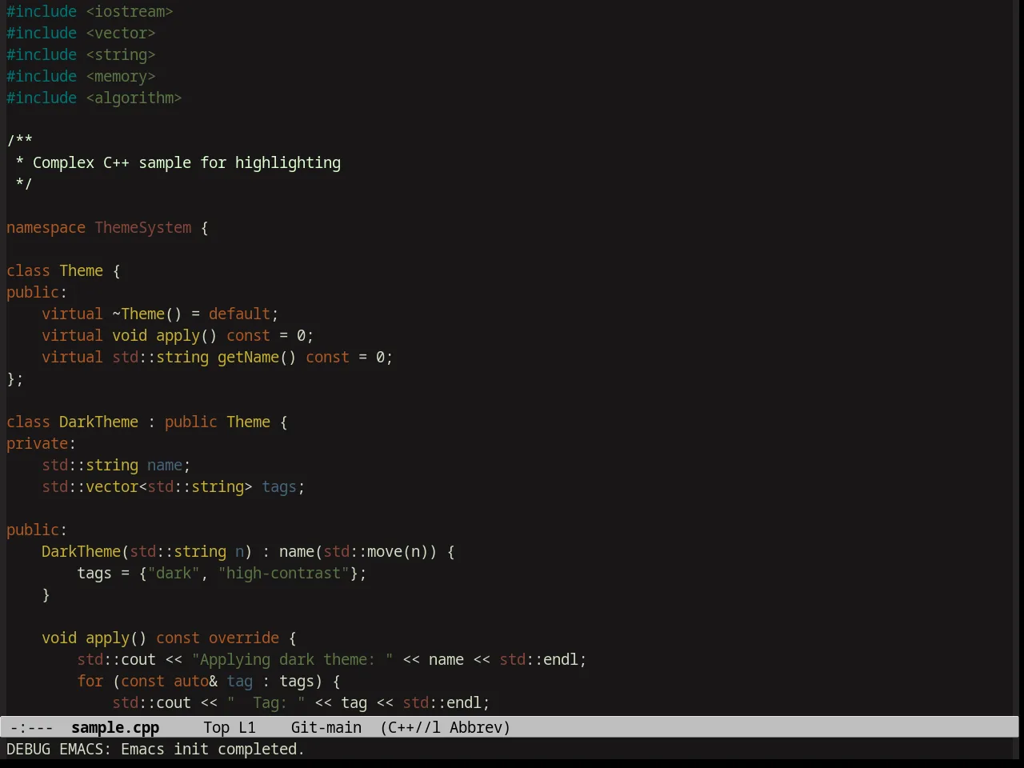
Task: Place cursor on '#include <memory>' line
Action: point(81,76)
